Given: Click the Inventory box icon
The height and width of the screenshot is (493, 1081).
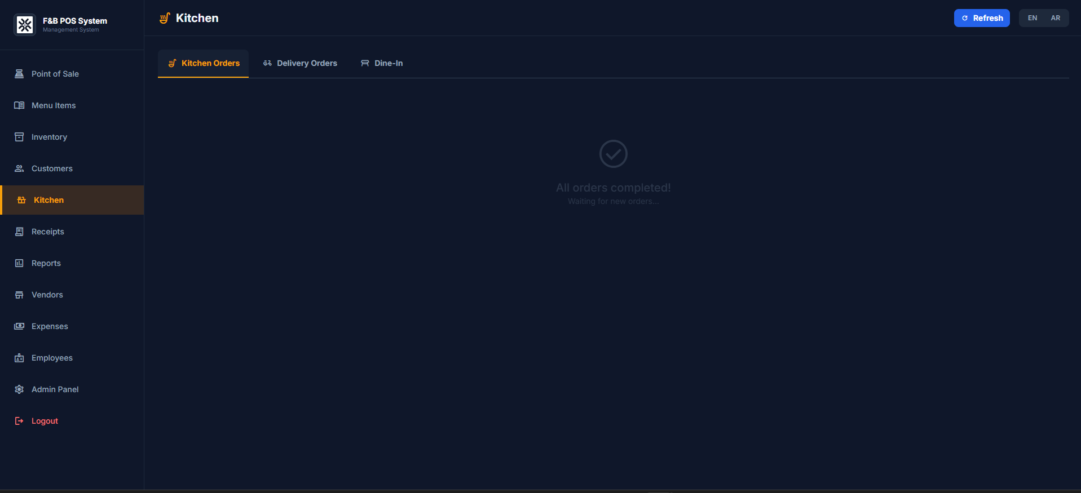Looking at the screenshot, I should (x=19, y=137).
